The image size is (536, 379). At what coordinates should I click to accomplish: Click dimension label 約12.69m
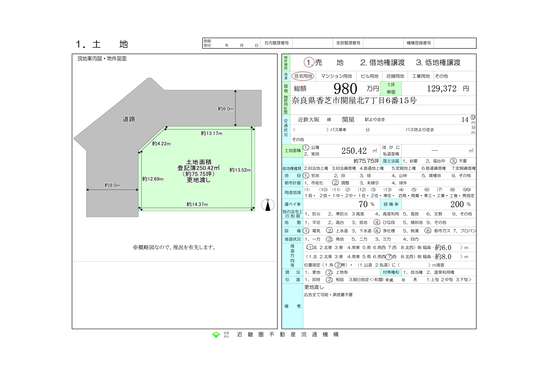153,179
